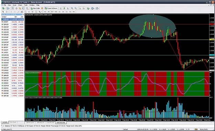Switch to D1 timeframe

point(67,12)
